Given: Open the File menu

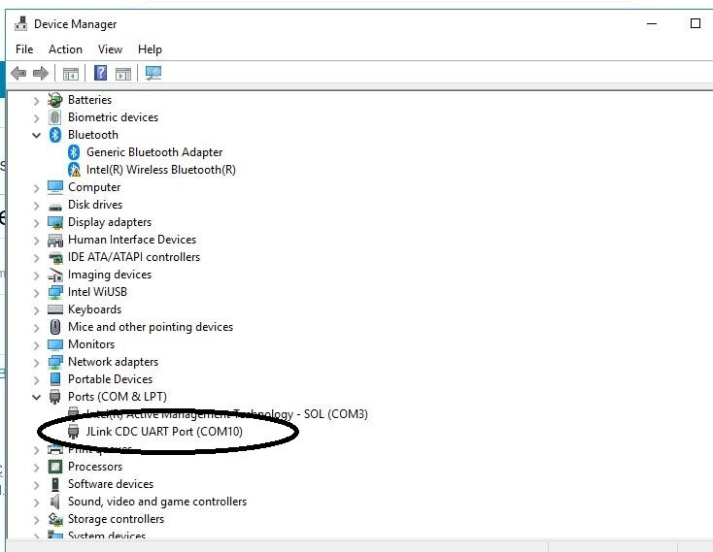Looking at the screenshot, I should pyautogui.click(x=24, y=49).
